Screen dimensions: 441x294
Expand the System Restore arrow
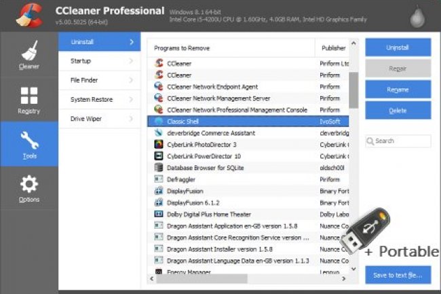click(x=131, y=99)
